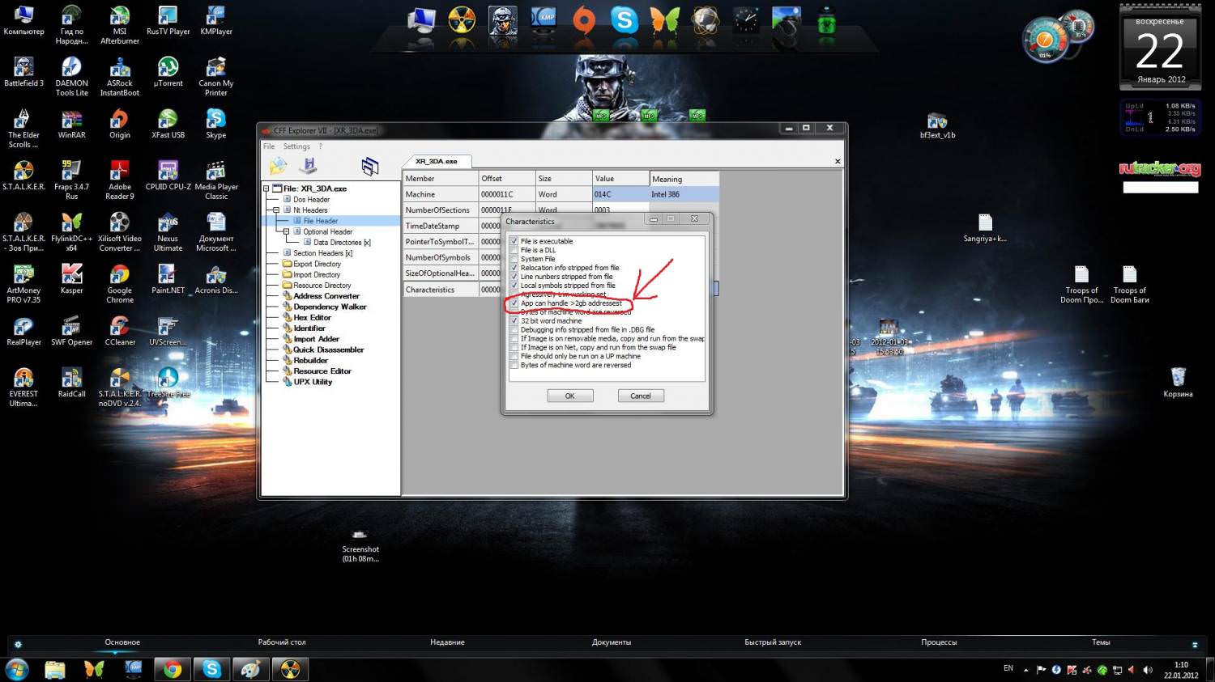The width and height of the screenshot is (1215, 682).
Task: Select the µTorrent desktop icon
Action: (x=168, y=73)
